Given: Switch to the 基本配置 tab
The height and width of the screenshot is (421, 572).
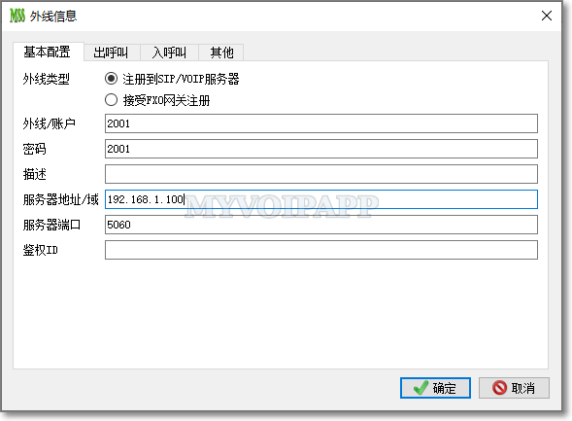Looking at the screenshot, I should coord(47,52).
